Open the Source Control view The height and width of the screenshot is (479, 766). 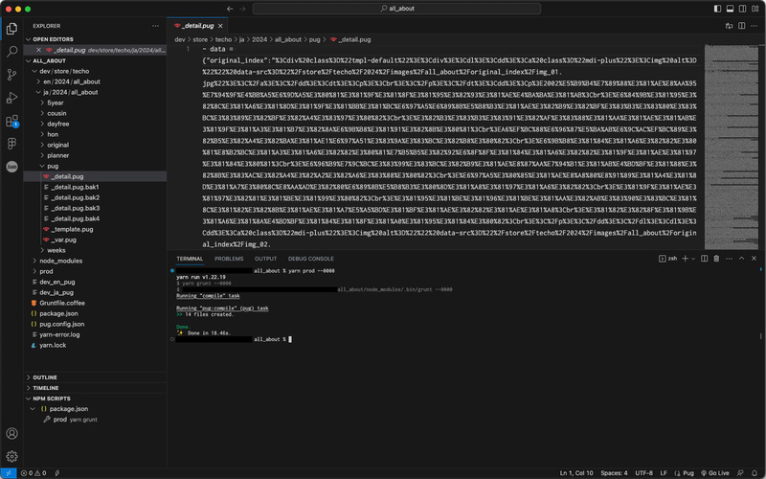click(11, 75)
